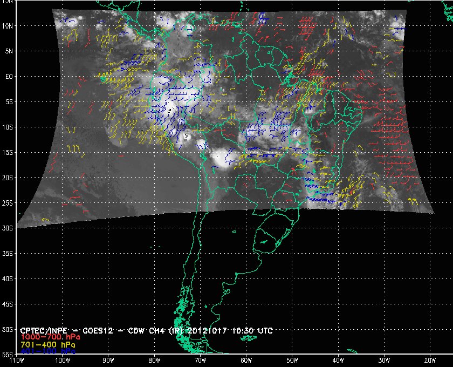
Task: Select the 15S latitude axis label
Action: 9,153
